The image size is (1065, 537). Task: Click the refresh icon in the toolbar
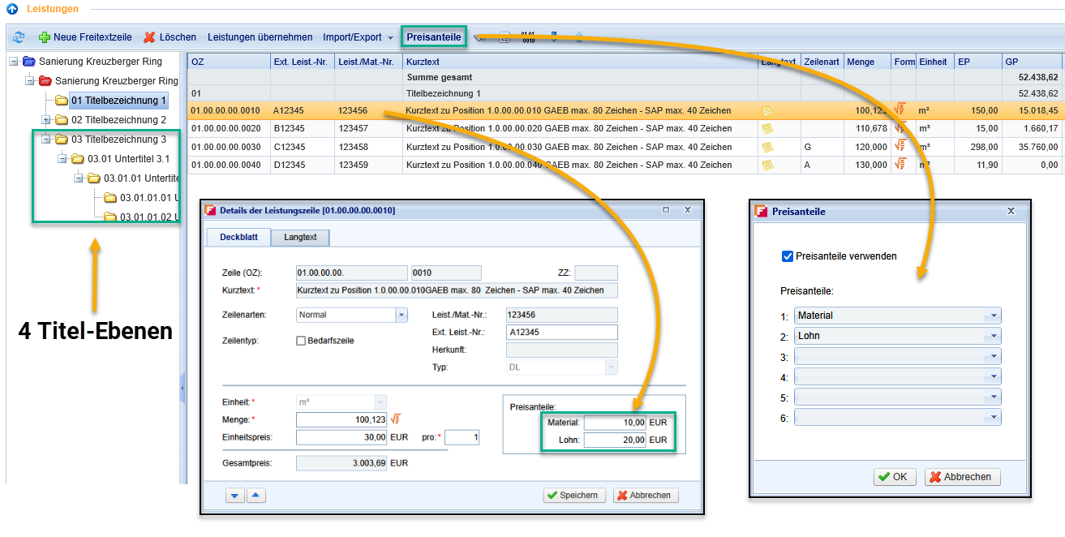19,37
